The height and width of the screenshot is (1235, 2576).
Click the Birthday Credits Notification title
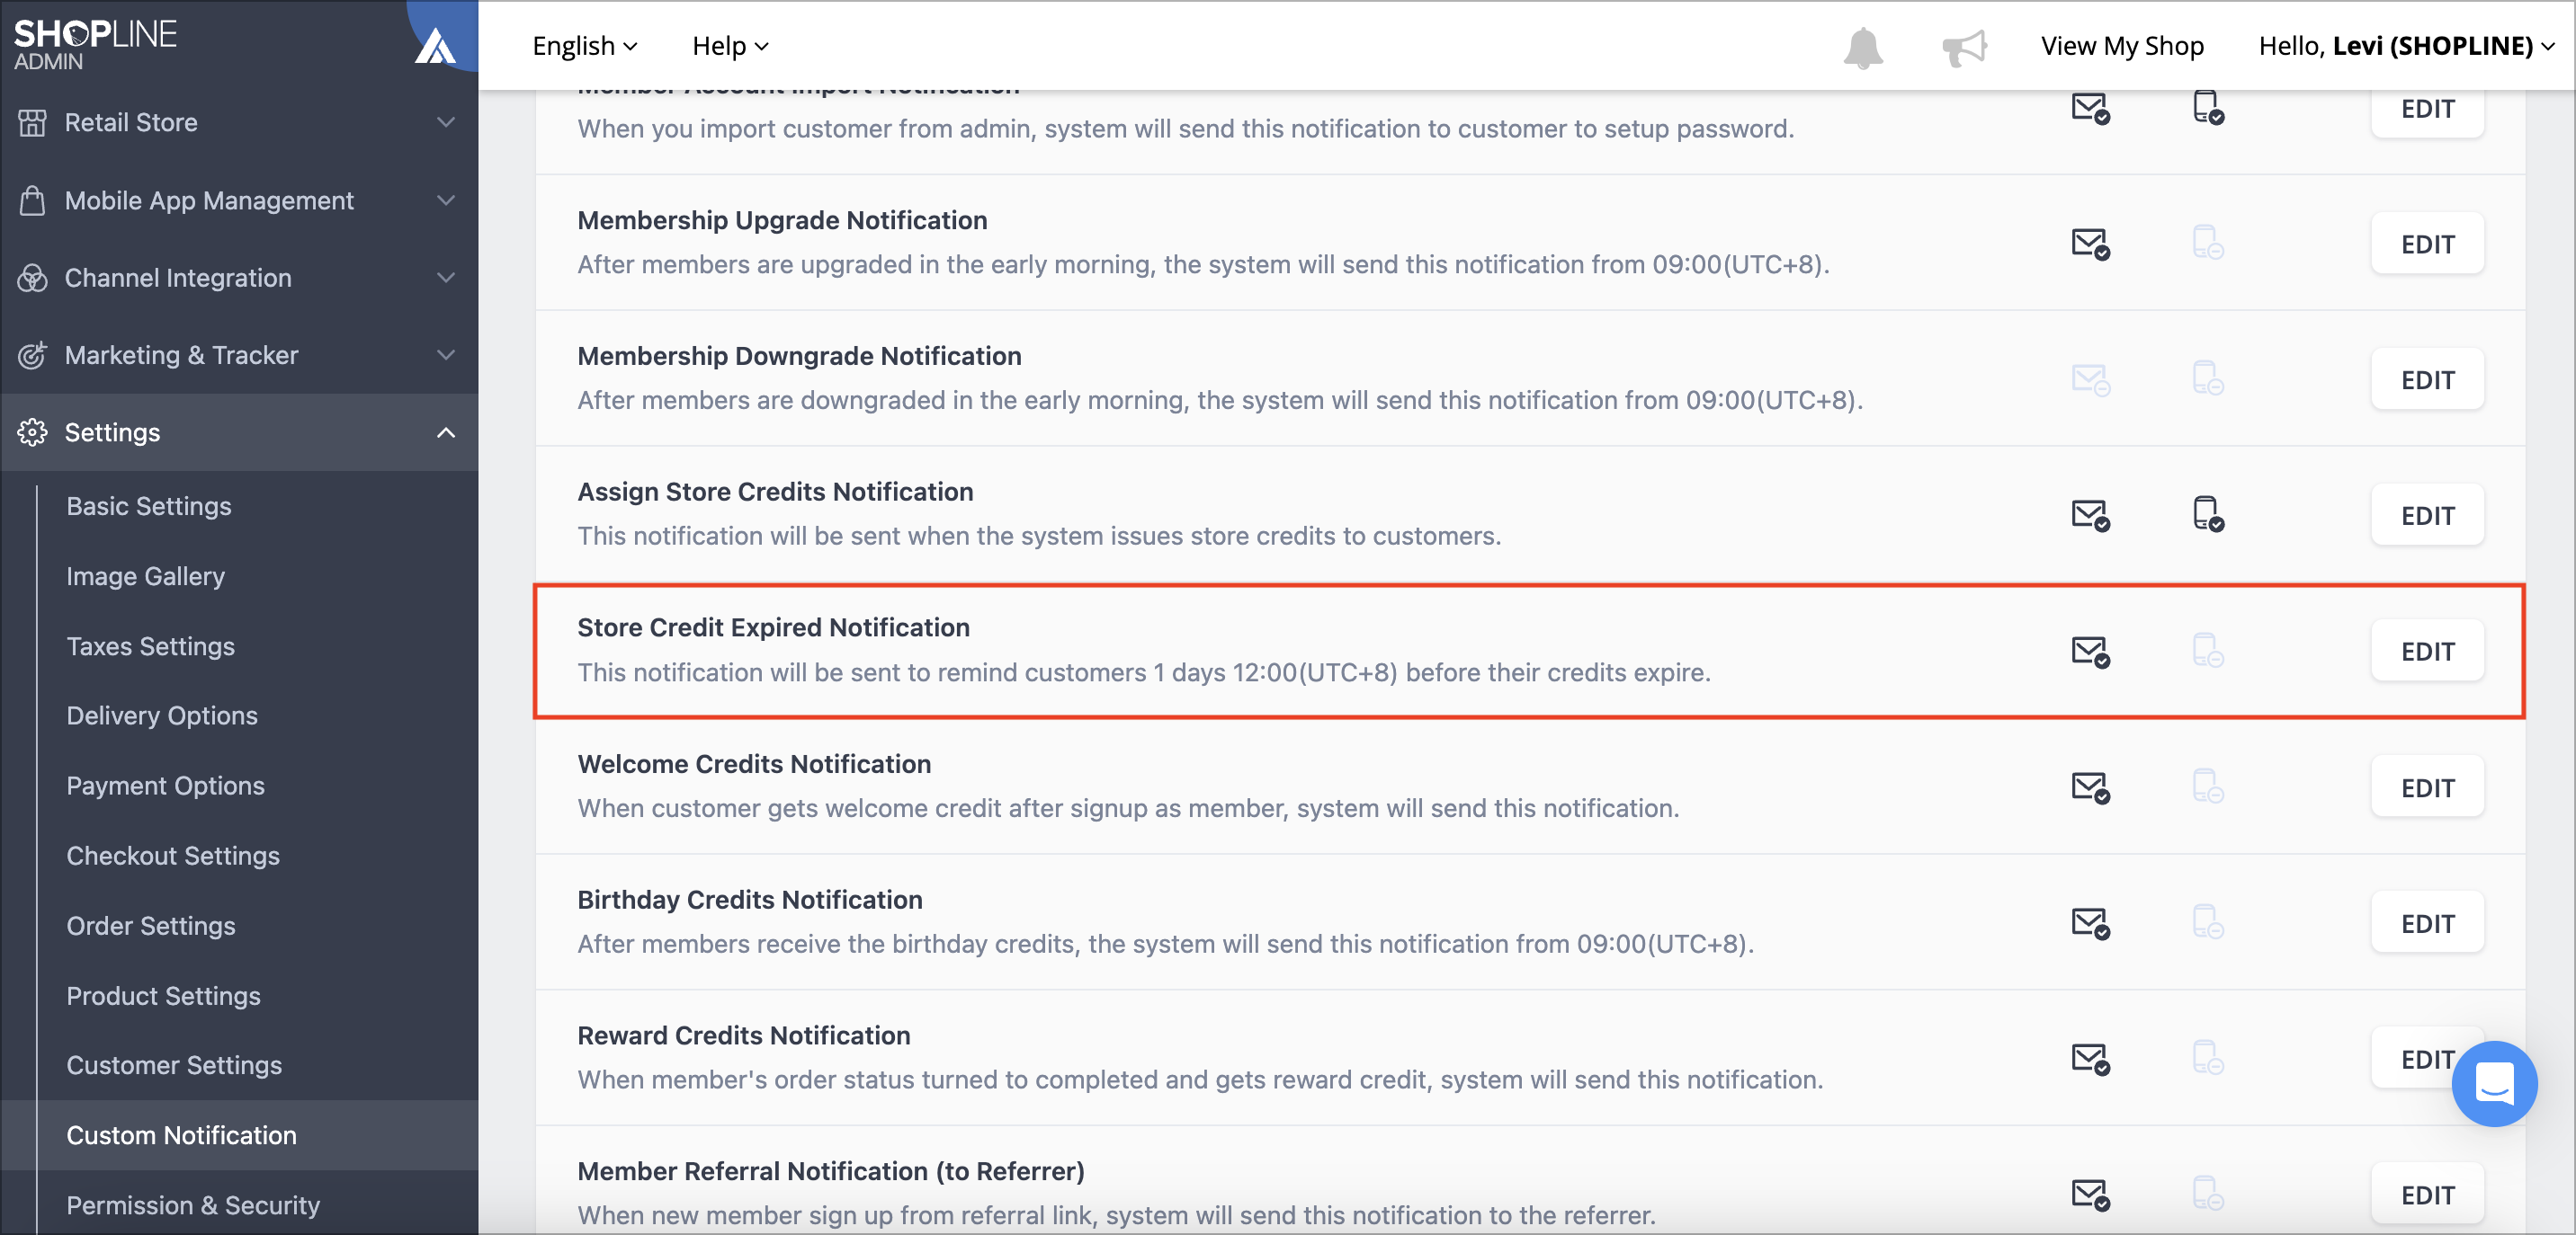[x=750, y=899]
